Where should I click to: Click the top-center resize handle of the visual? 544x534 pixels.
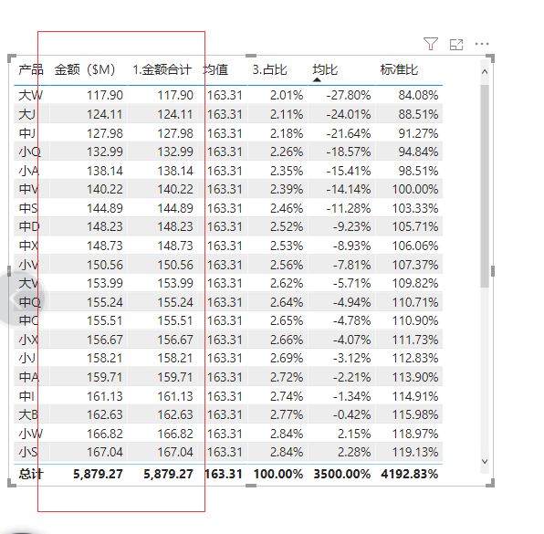251,56
